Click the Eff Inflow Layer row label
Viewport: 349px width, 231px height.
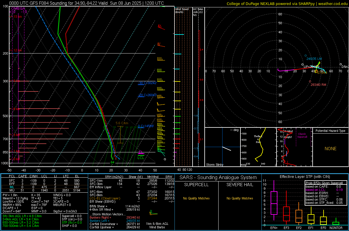(101, 187)
